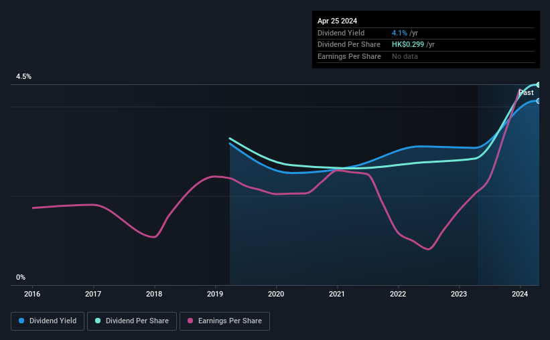The width and height of the screenshot is (550, 340).
Task: Click the 2022 x-axis label
Action: coord(398,294)
